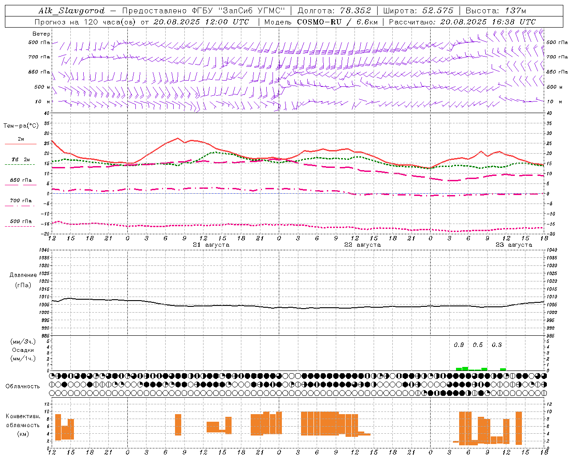
Task: Select the provider text ФГБУ "ЗапСиб УГМС"
Action: point(239,11)
